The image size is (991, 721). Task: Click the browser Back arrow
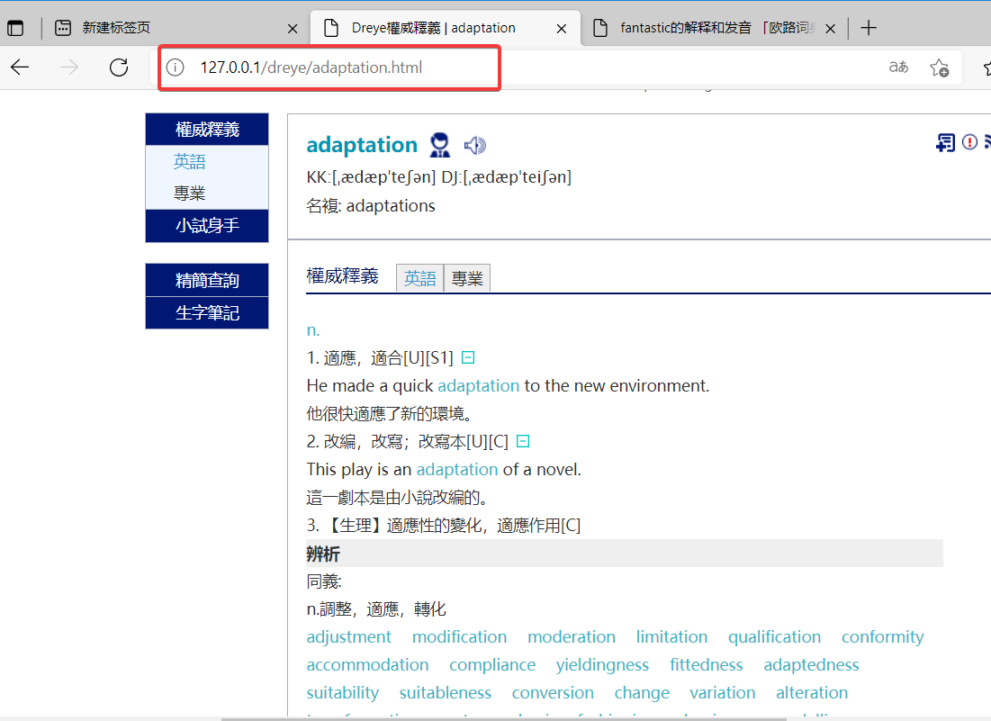coord(20,67)
